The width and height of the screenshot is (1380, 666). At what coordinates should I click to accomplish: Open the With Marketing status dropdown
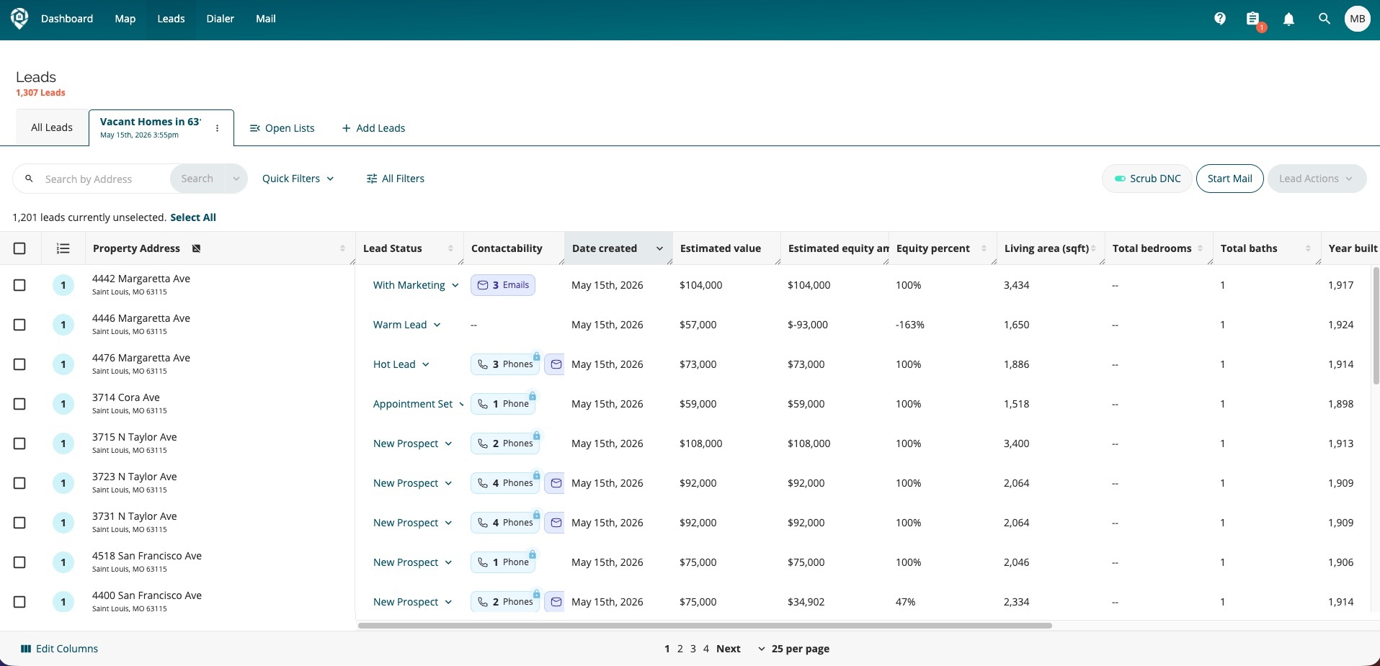(416, 285)
